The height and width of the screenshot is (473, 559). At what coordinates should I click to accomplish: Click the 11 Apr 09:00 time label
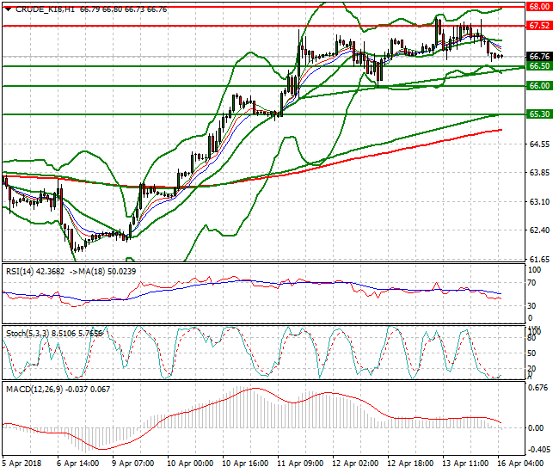pos(300,464)
